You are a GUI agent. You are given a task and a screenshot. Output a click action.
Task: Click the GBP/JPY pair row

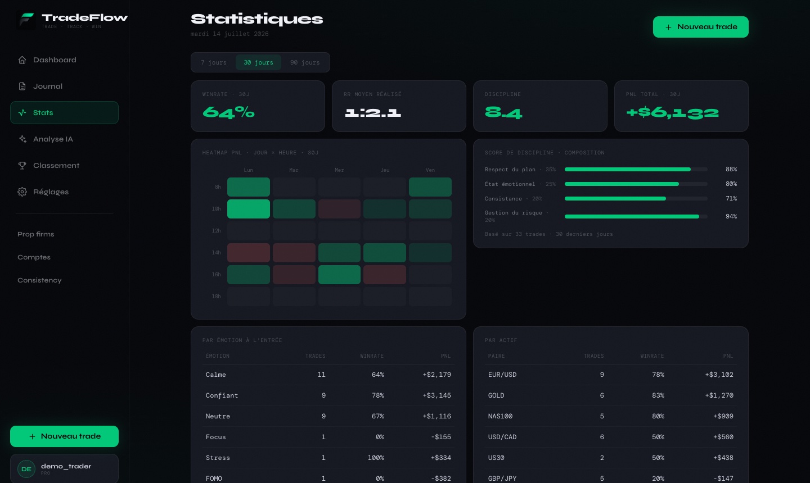click(x=611, y=476)
